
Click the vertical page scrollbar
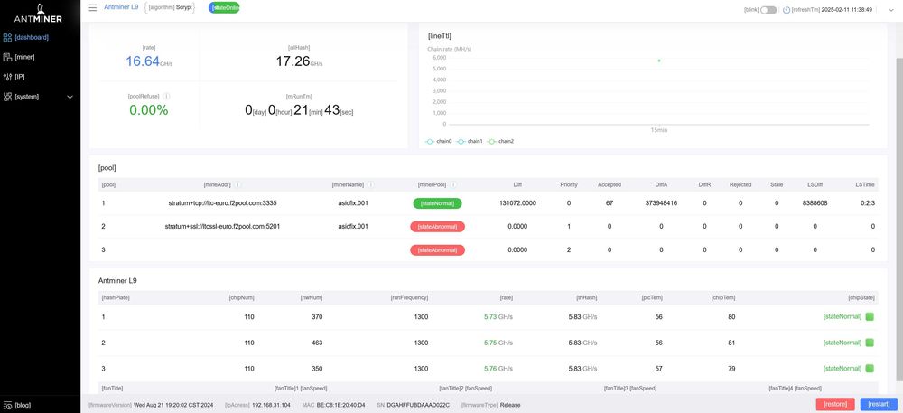coord(899,220)
